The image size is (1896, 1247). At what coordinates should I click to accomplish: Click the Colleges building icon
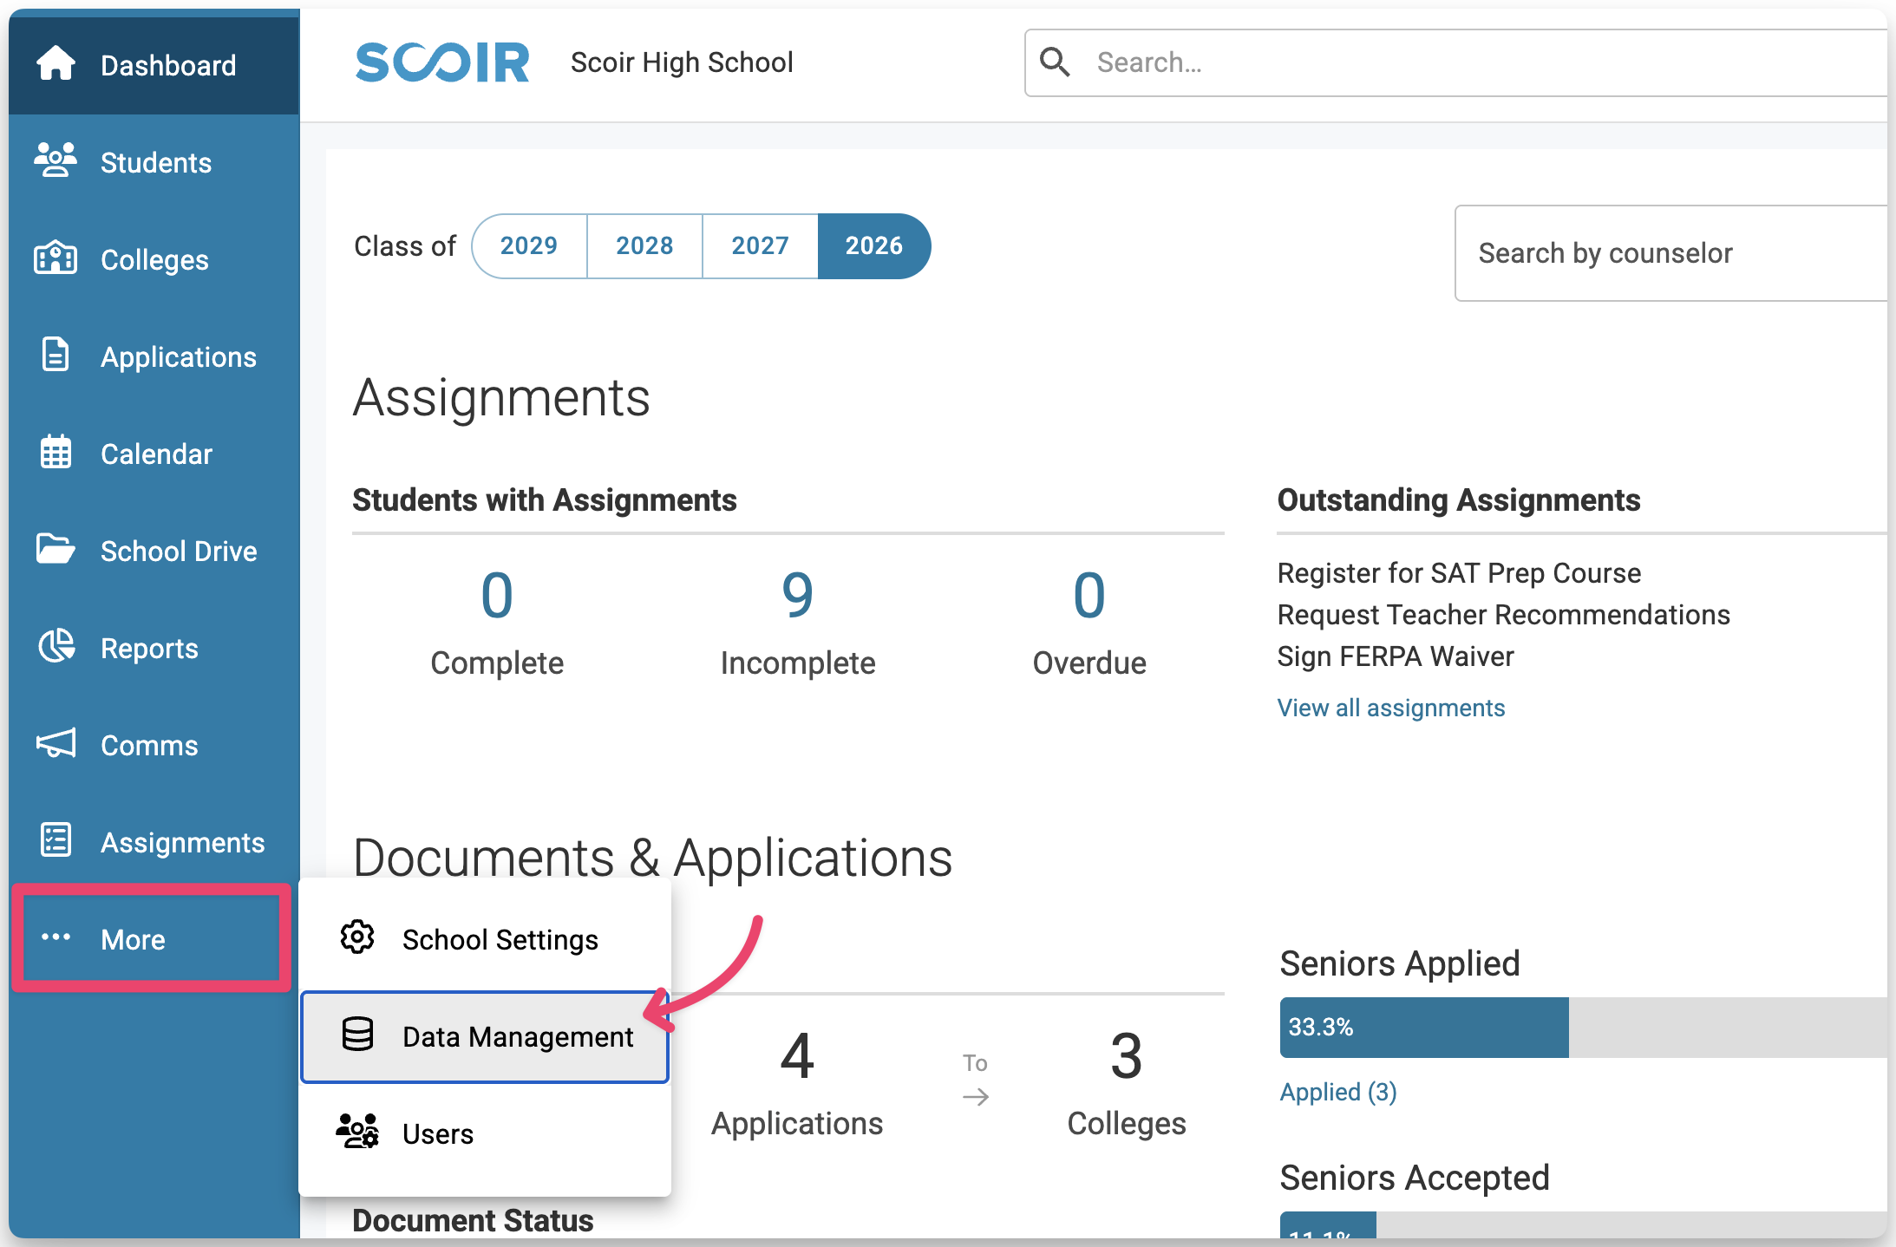(56, 258)
